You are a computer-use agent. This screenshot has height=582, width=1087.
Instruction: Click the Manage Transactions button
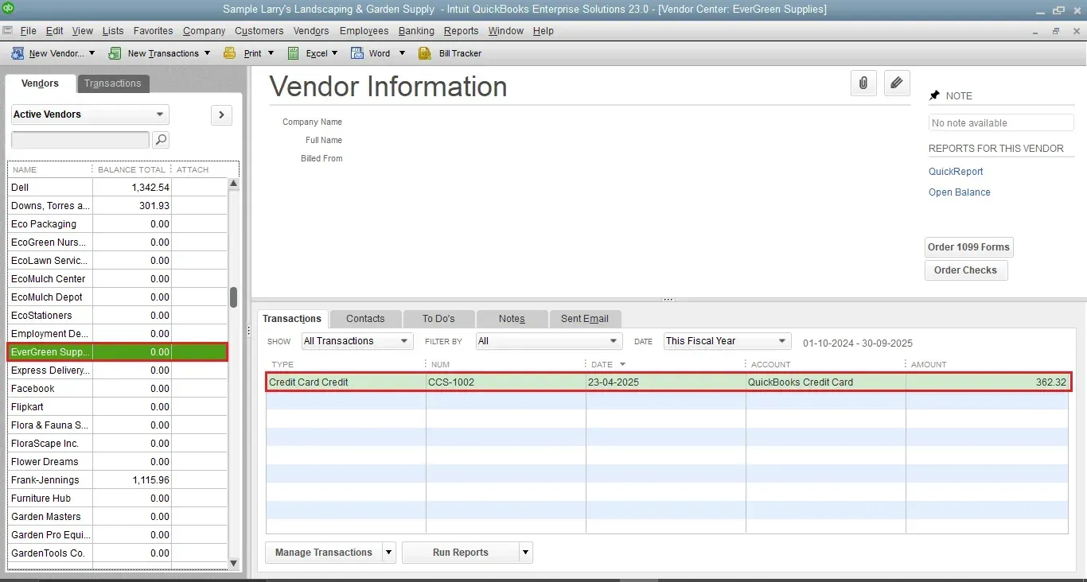(323, 553)
